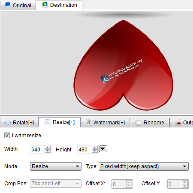Click the heart preview image
The width and height of the screenshot is (193, 193).
(124, 65)
